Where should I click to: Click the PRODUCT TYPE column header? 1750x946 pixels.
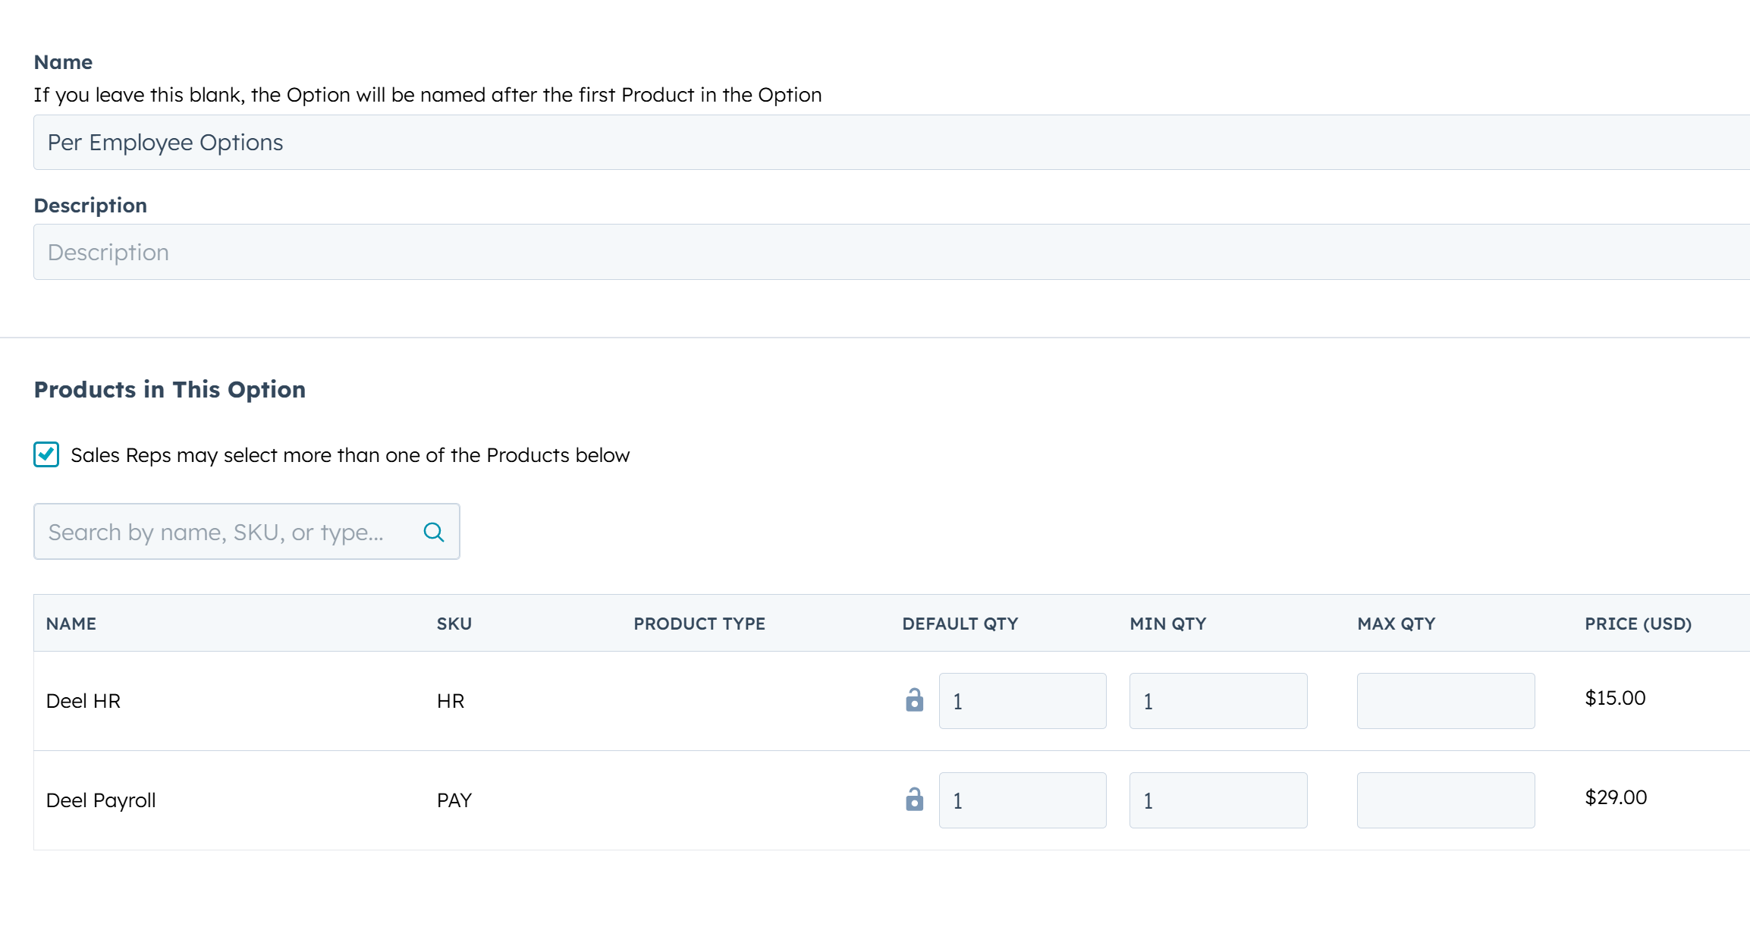698,623
